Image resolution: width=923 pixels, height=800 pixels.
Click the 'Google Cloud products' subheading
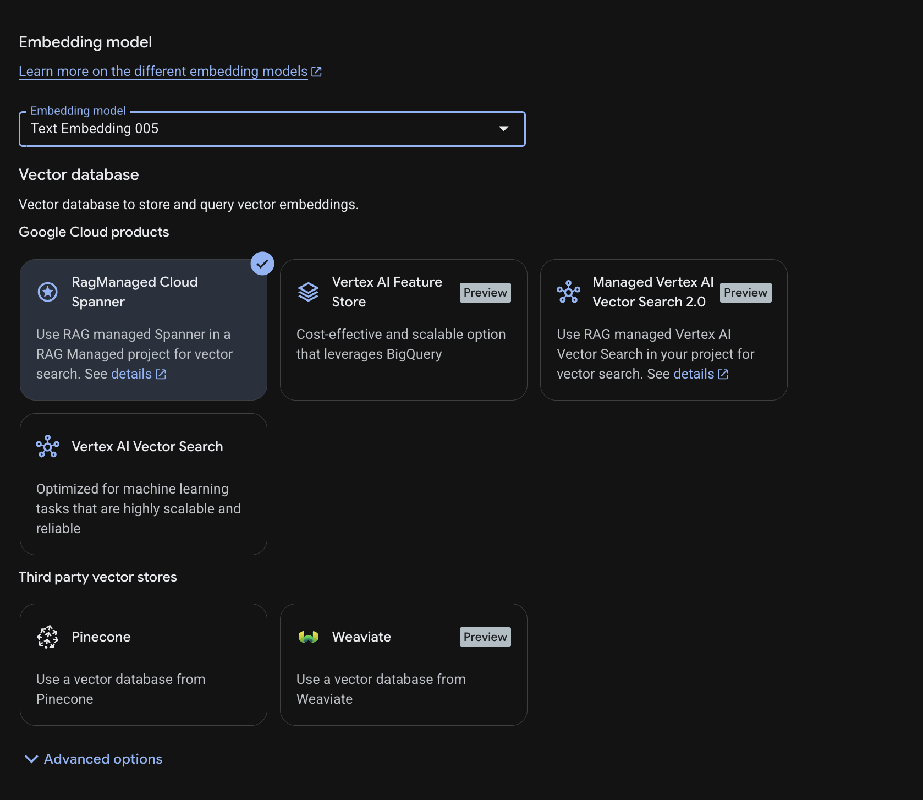click(x=94, y=232)
